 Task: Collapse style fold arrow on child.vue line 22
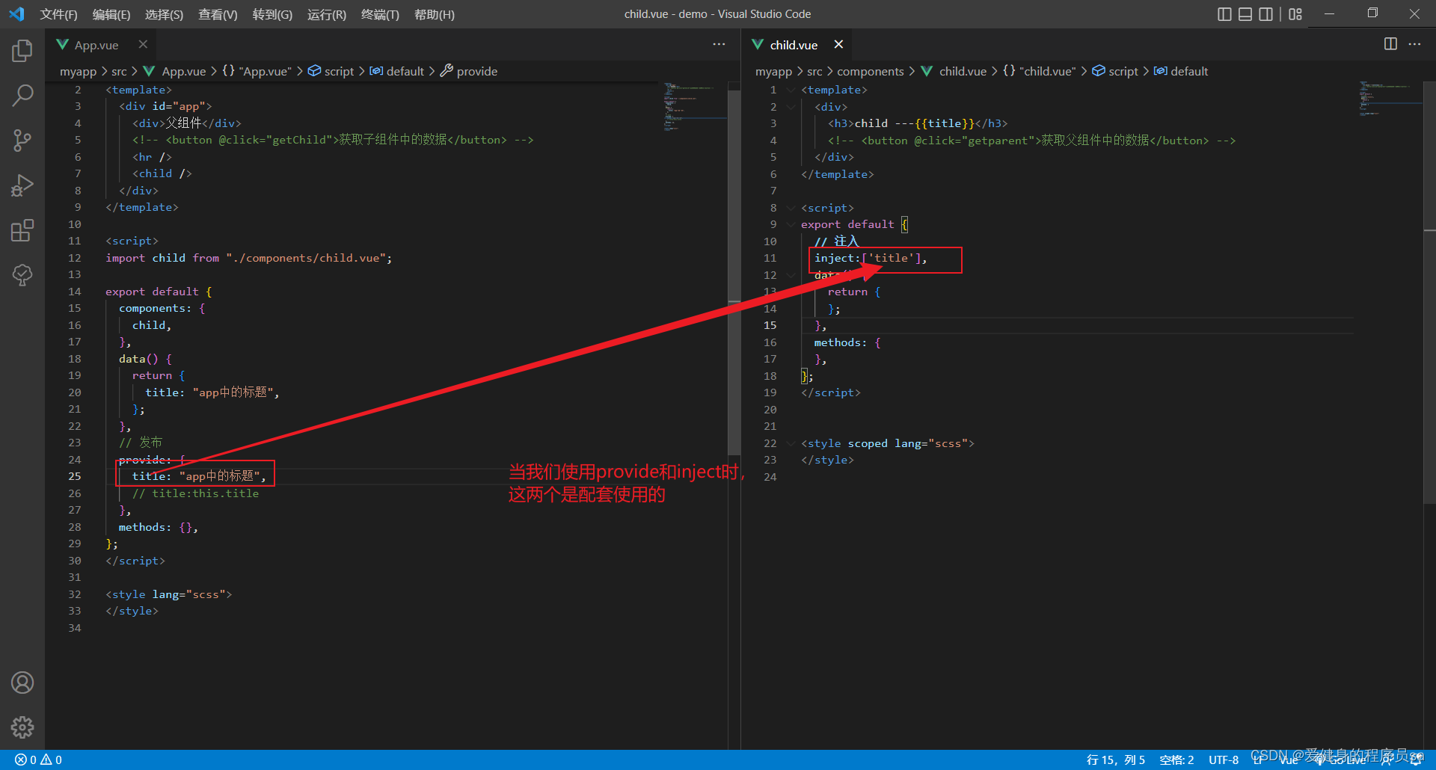[x=791, y=443]
